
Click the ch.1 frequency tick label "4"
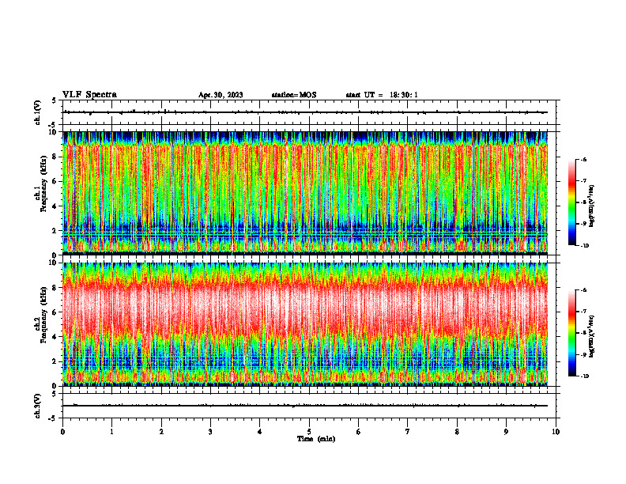pos(55,206)
